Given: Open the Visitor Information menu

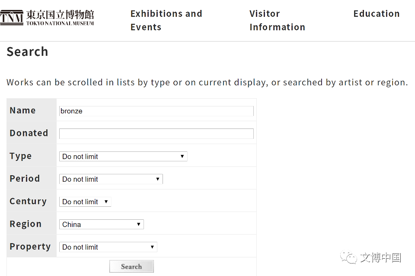Looking at the screenshot, I should point(277,20).
